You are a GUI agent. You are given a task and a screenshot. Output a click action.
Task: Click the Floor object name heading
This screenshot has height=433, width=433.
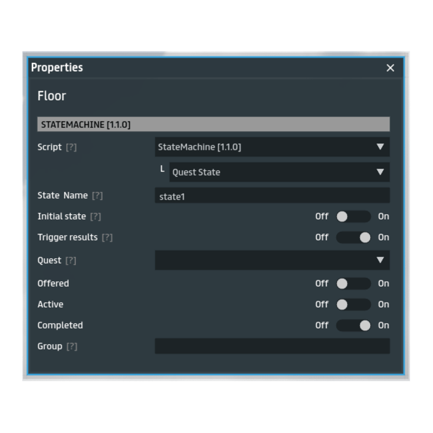pyautogui.click(x=51, y=96)
